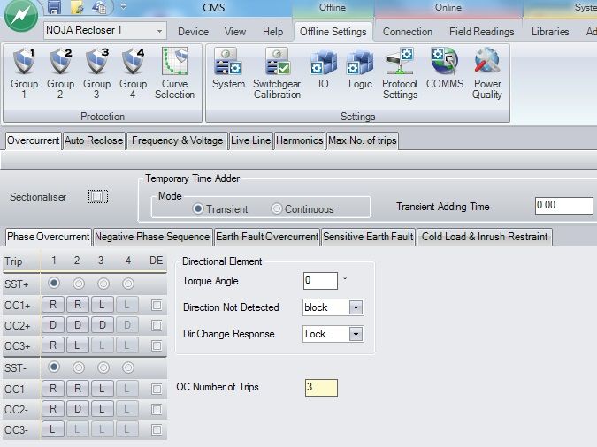The height and width of the screenshot is (447, 597).
Task: Open Protection Group 2 settings
Action: coord(60,73)
